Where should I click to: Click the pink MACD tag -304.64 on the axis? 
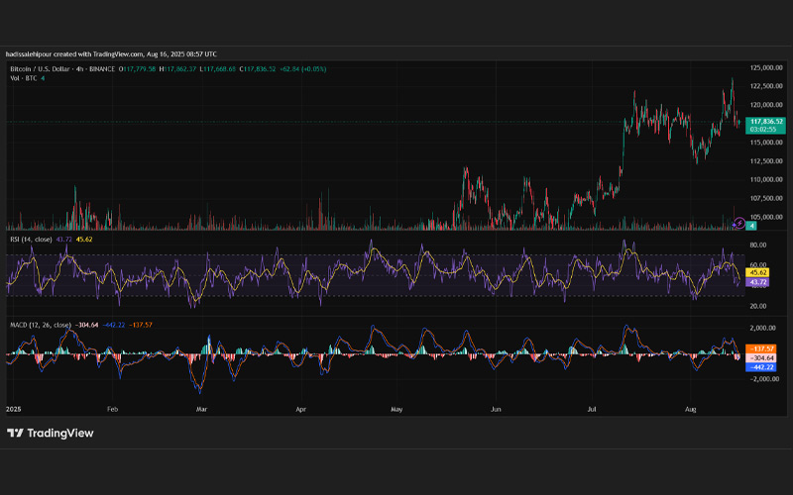click(x=761, y=357)
